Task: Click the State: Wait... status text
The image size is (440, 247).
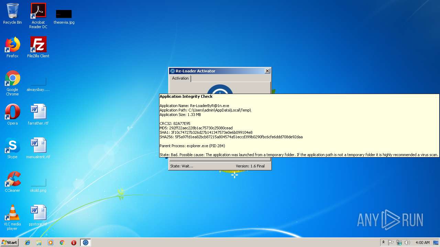Action: click(181, 166)
